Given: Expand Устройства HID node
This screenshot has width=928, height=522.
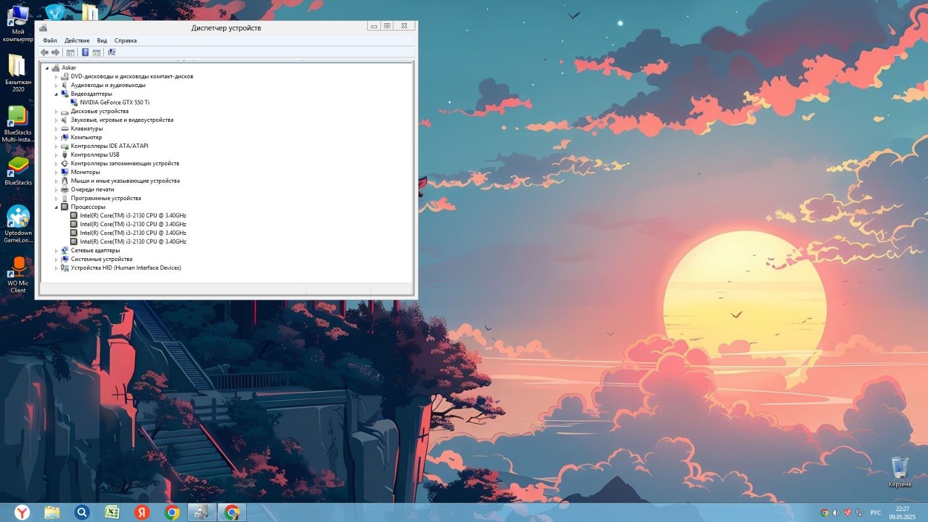Looking at the screenshot, I should click(56, 268).
